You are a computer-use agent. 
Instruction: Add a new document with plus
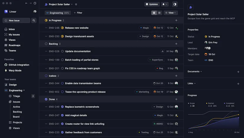pyautogui.click(x=238, y=72)
